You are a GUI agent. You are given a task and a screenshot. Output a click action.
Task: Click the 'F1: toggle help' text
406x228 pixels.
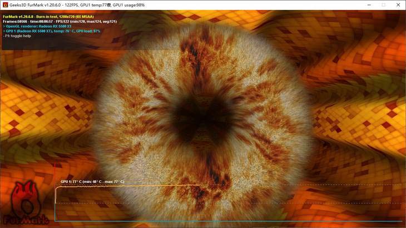point(17,36)
